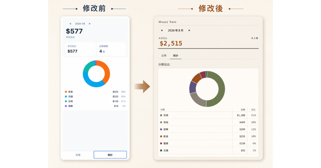The width and height of the screenshot is (321, 168).
Task: Select the 醫療 $150 table row
Action: (208, 143)
